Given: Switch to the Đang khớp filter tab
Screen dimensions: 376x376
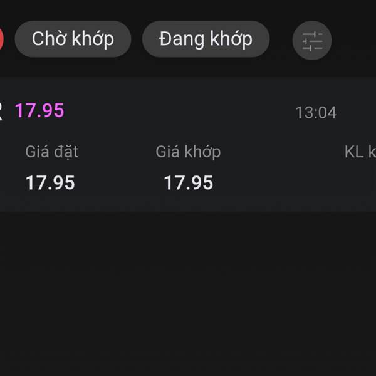Looking at the screenshot, I should (206, 39).
